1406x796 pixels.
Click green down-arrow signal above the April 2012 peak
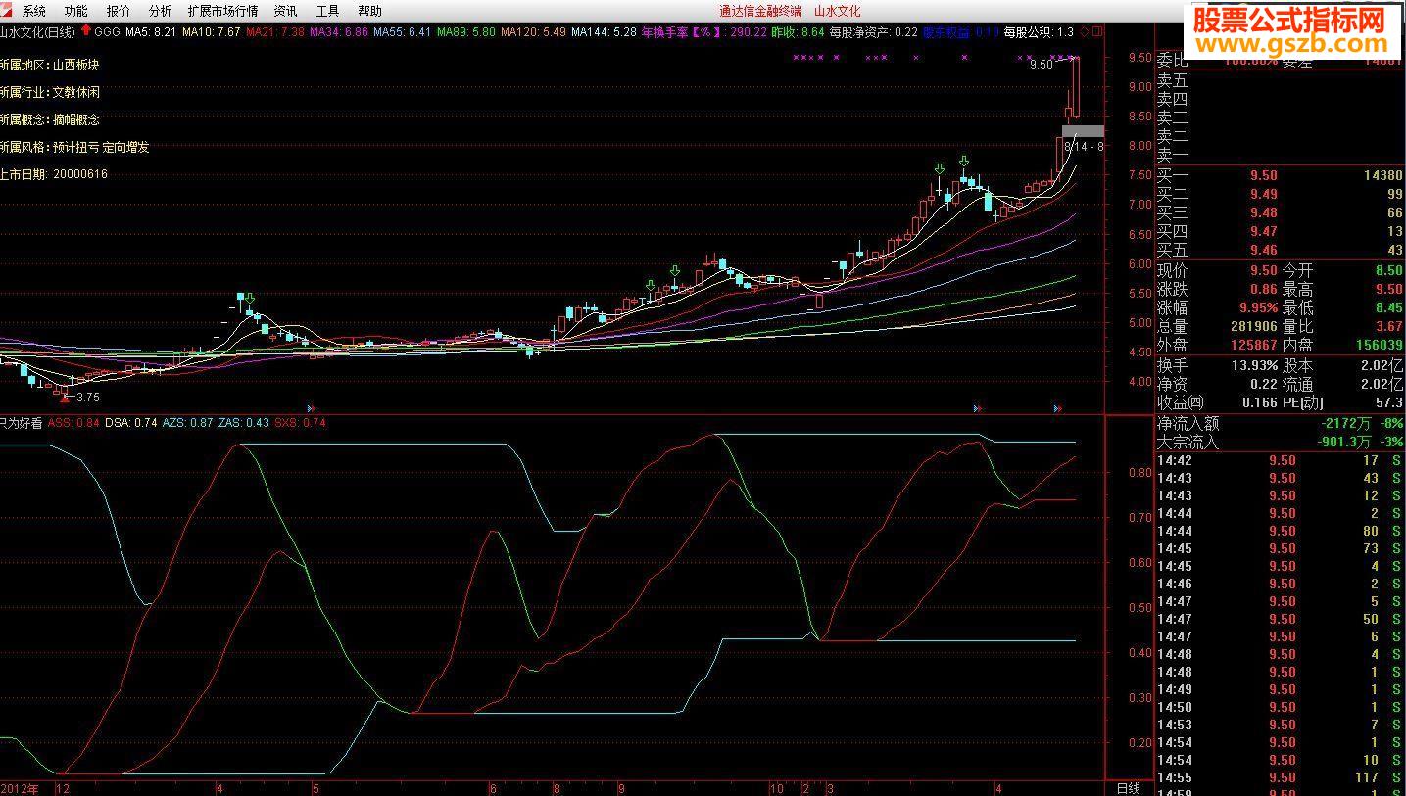[x=251, y=298]
